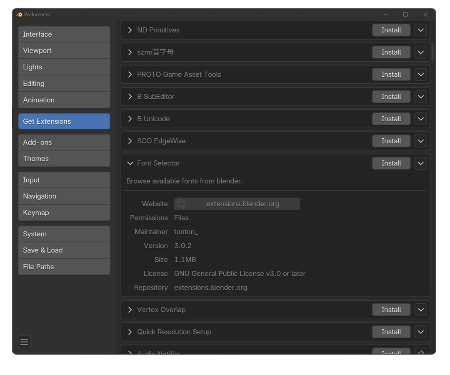Expand the SCO EdgeWise entry
This screenshot has height=375, width=450.
(130, 141)
